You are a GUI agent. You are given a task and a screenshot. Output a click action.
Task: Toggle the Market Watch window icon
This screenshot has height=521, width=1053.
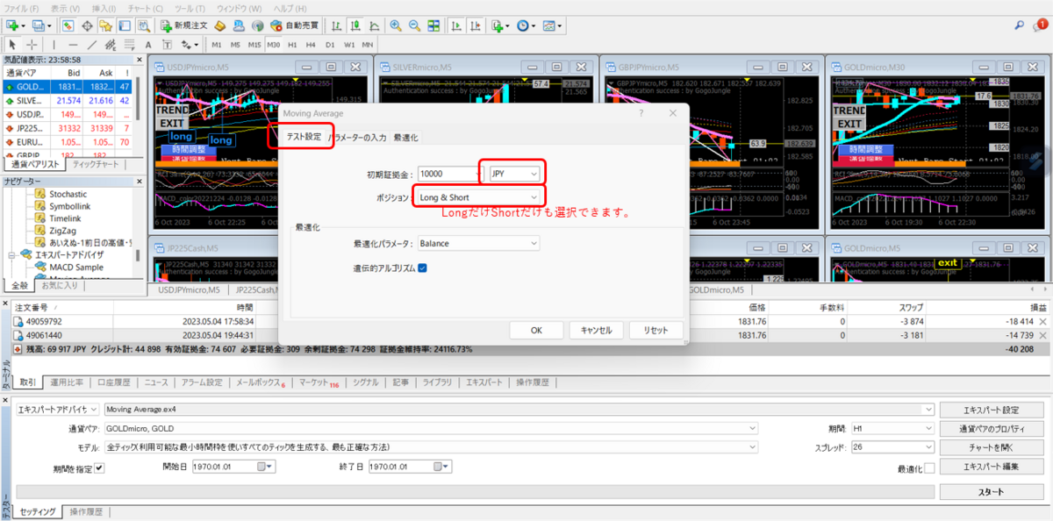(68, 25)
